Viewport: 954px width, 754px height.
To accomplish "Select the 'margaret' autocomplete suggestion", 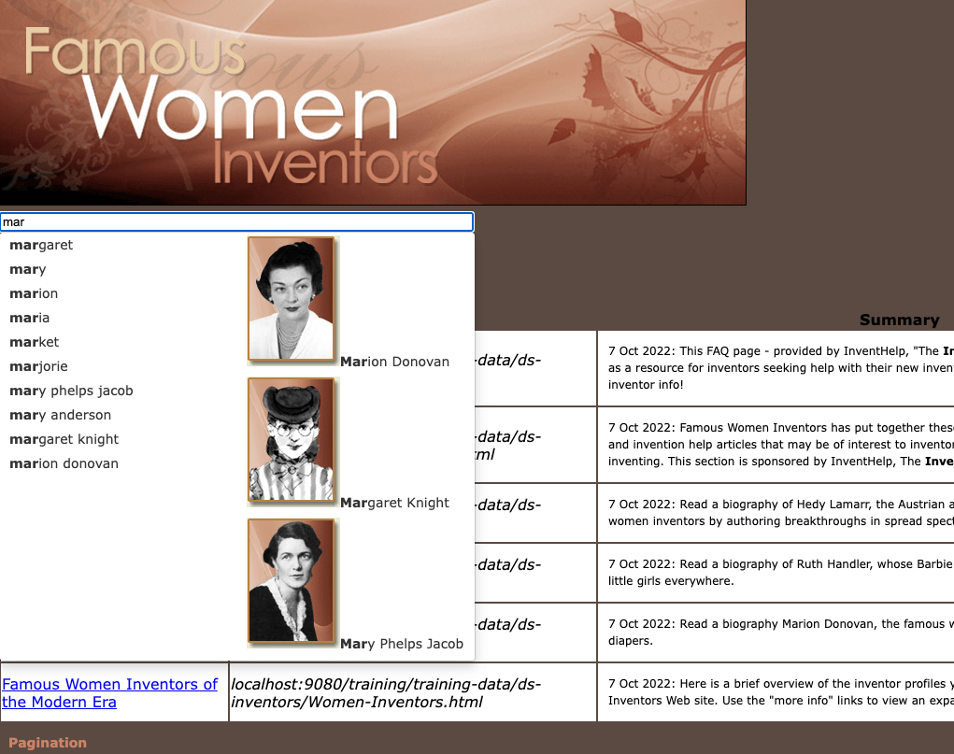I will coord(41,245).
